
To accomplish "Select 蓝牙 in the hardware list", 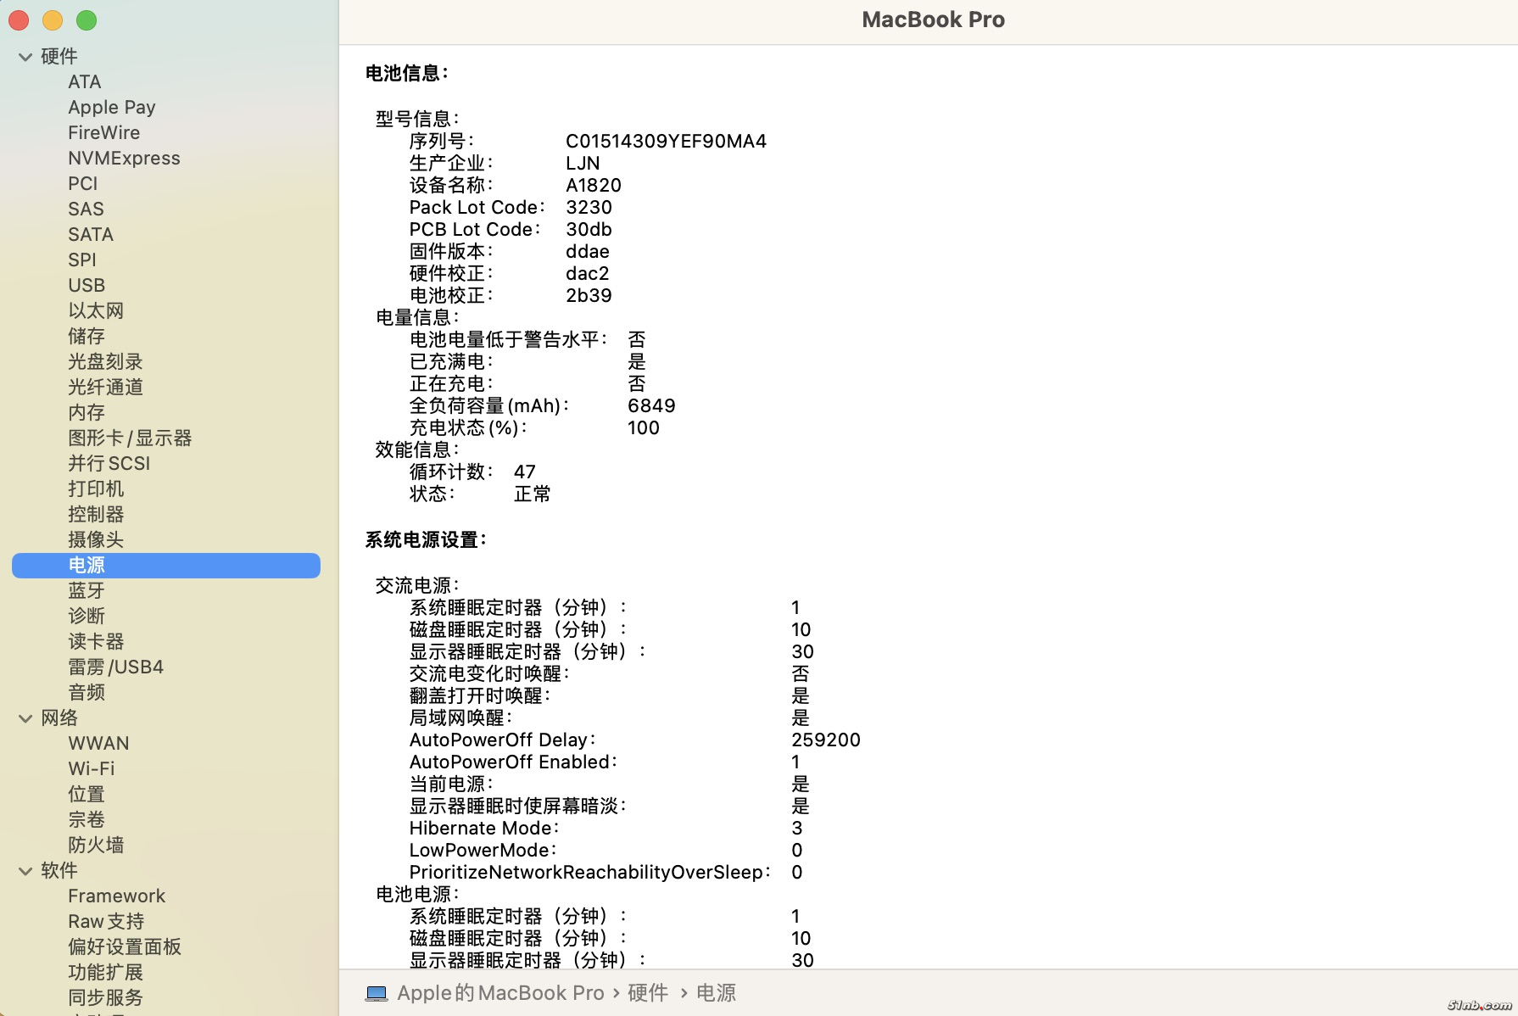I will point(87,590).
